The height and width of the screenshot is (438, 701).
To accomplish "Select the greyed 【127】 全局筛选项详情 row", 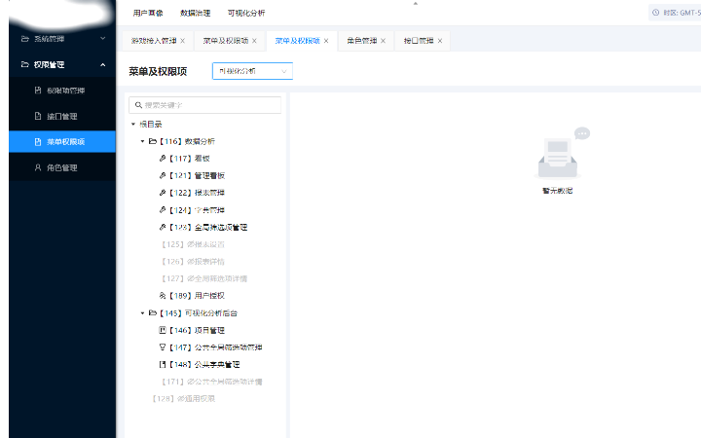I will [x=204, y=278].
